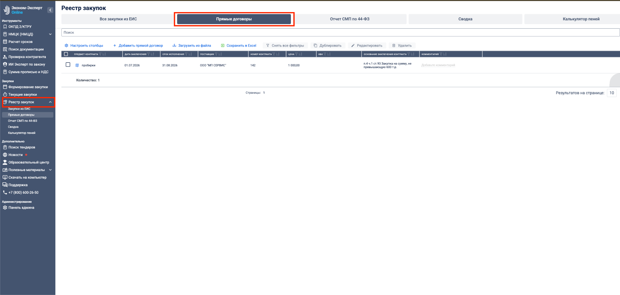Filter the Дата заключения column

click(x=148, y=54)
